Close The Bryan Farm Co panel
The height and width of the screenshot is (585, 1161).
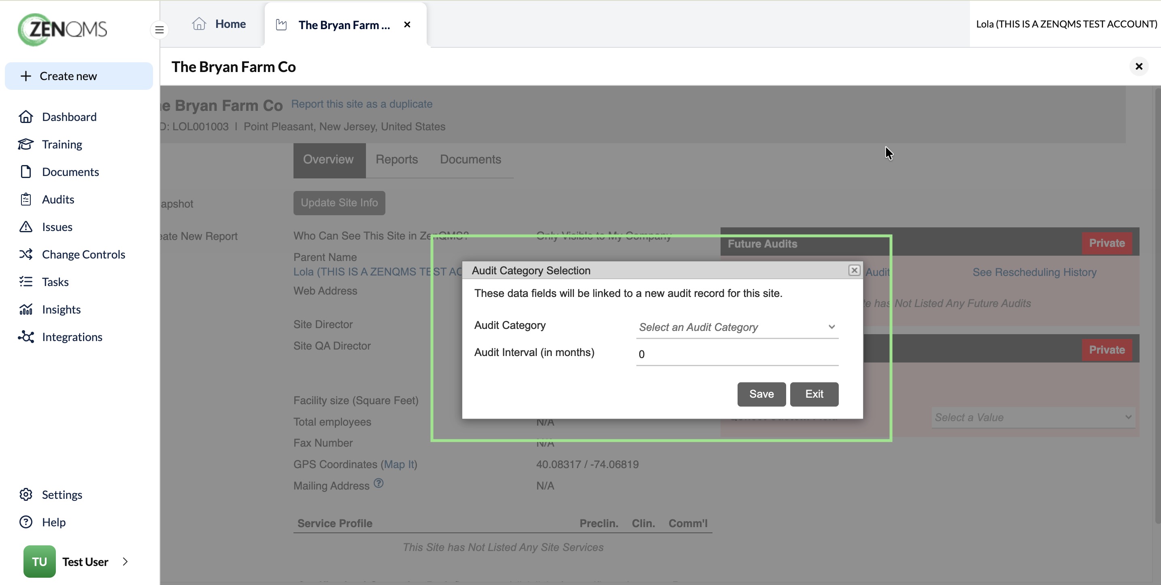click(1139, 67)
